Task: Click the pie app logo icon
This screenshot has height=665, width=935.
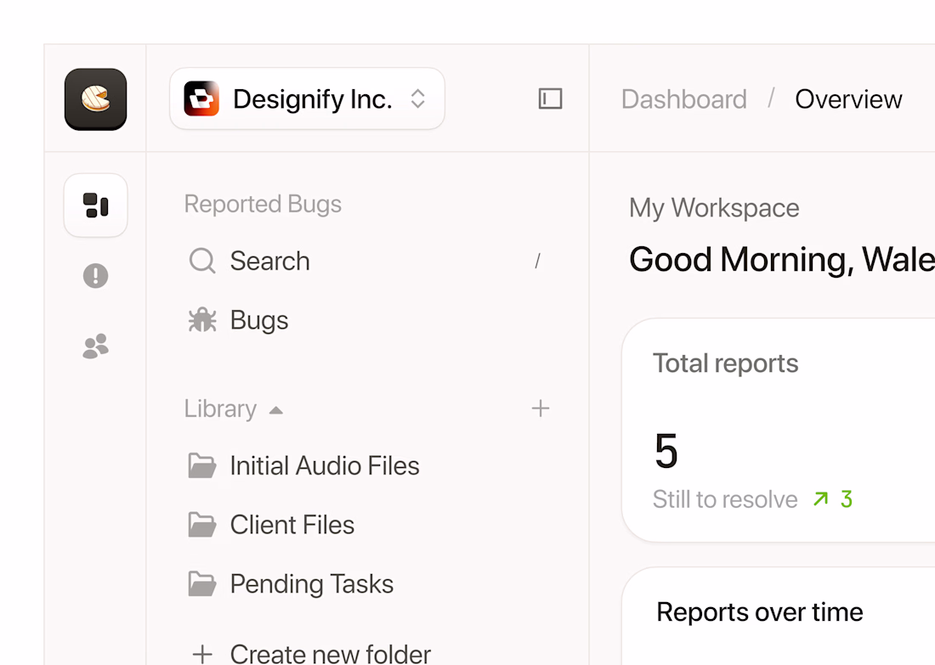Action: (95, 99)
